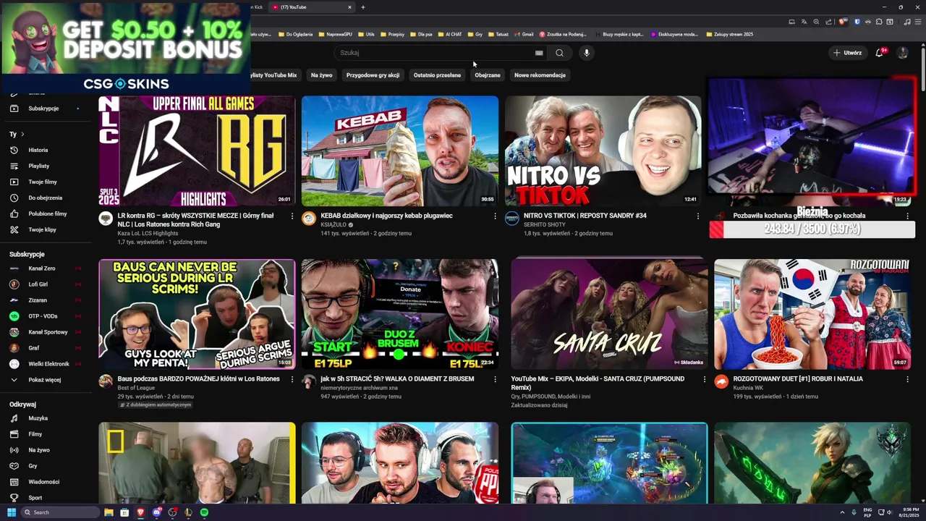Open Historia watch history
This screenshot has height=521, width=926.
pyautogui.click(x=38, y=150)
